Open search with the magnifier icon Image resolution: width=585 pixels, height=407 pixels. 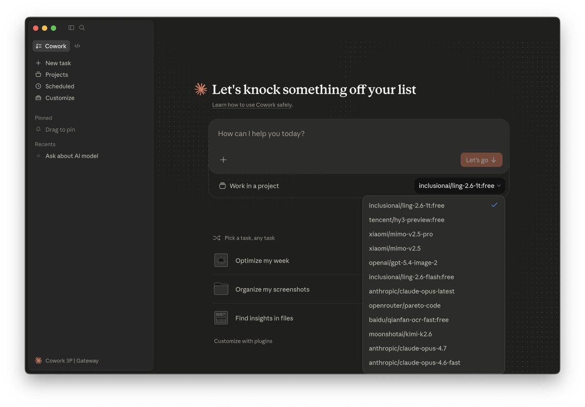point(82,28)
